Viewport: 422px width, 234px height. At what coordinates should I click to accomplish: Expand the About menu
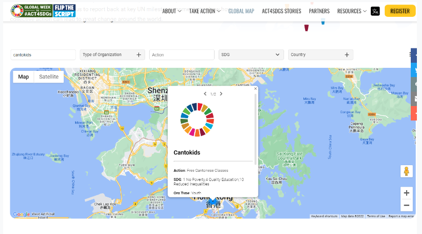(x=172, y=11)
